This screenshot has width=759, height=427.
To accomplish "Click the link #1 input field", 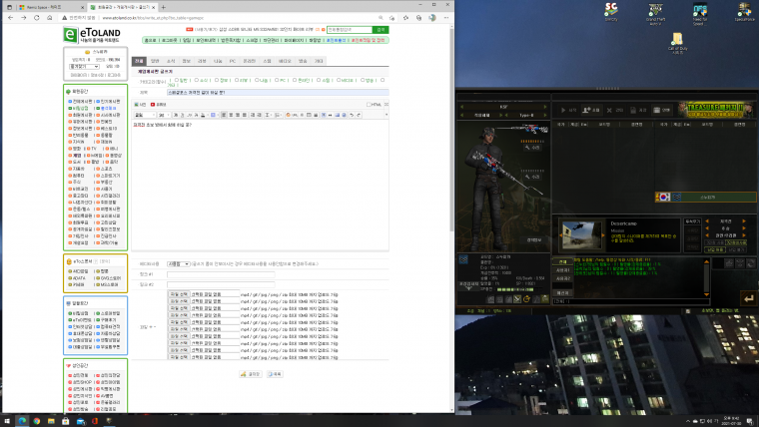I will coord(221,274).
